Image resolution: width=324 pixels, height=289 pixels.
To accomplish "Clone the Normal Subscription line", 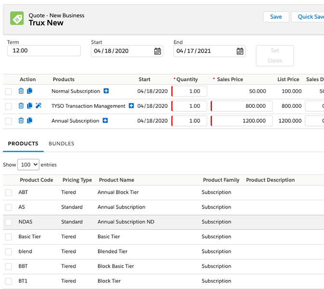I will [29, 91].
